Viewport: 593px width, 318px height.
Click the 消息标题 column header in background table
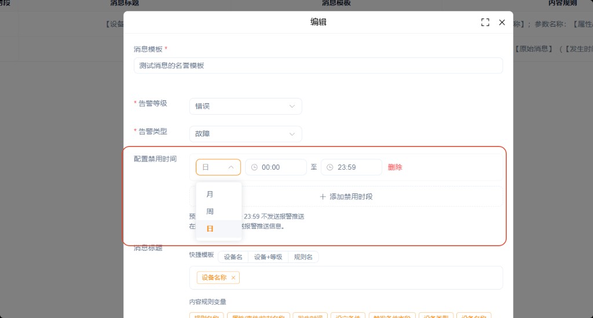click(x=125, y=3)
